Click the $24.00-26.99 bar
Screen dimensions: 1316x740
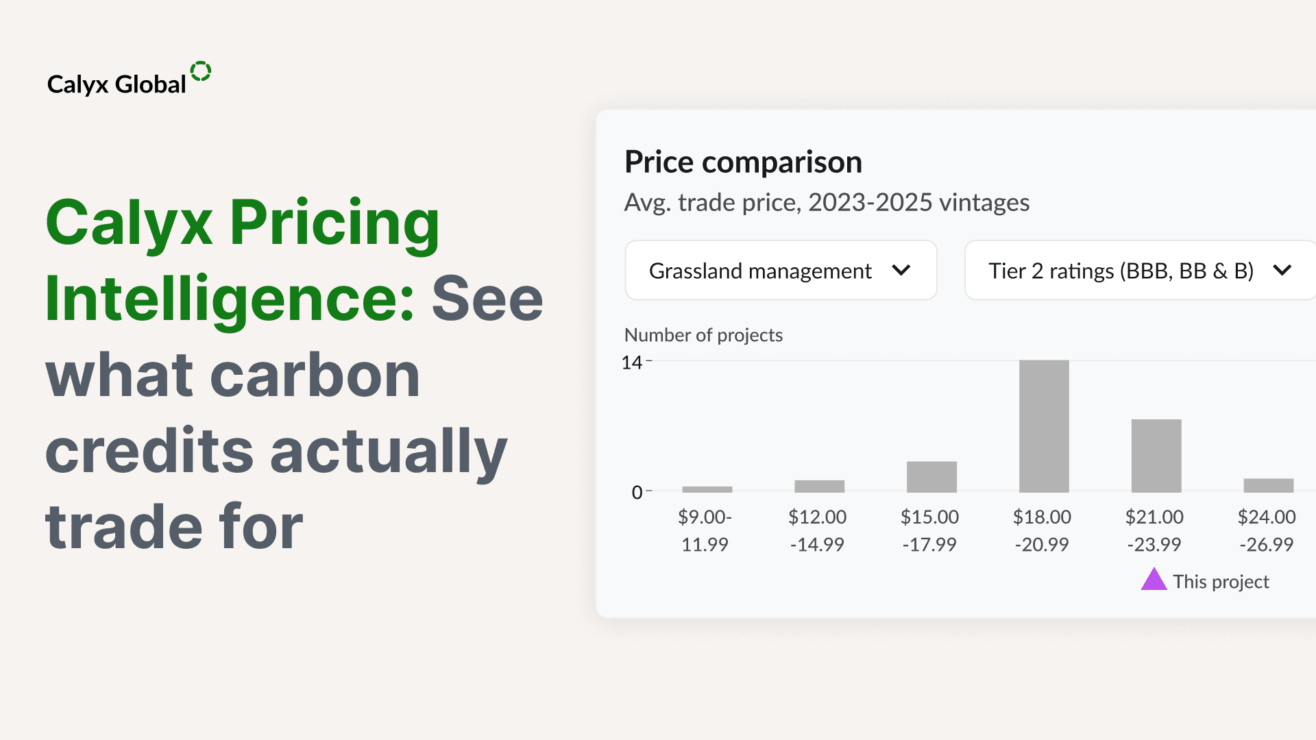click(1268, 485)
